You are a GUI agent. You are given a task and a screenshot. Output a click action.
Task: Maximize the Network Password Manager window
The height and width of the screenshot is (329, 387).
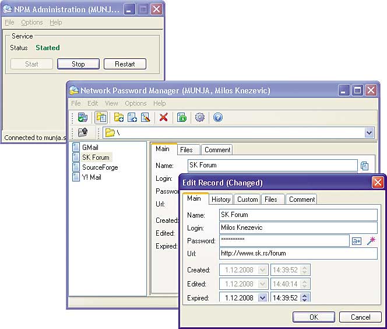(357, 90)
